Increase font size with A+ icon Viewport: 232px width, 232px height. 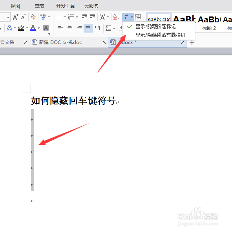16,17
